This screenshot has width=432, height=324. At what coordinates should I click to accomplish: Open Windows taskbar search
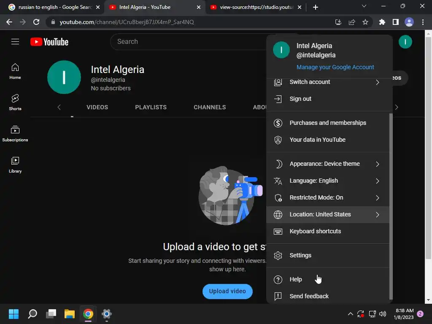(32, 314)
